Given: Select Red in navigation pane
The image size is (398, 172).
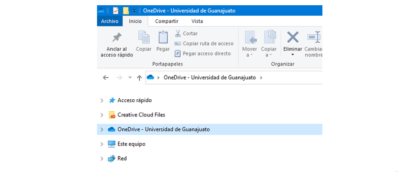Looking at the screenshot, I should 122,159.
